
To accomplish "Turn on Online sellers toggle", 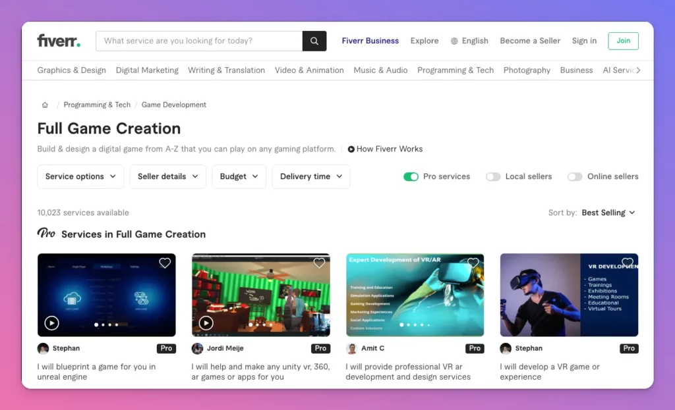I will [575, 176].
